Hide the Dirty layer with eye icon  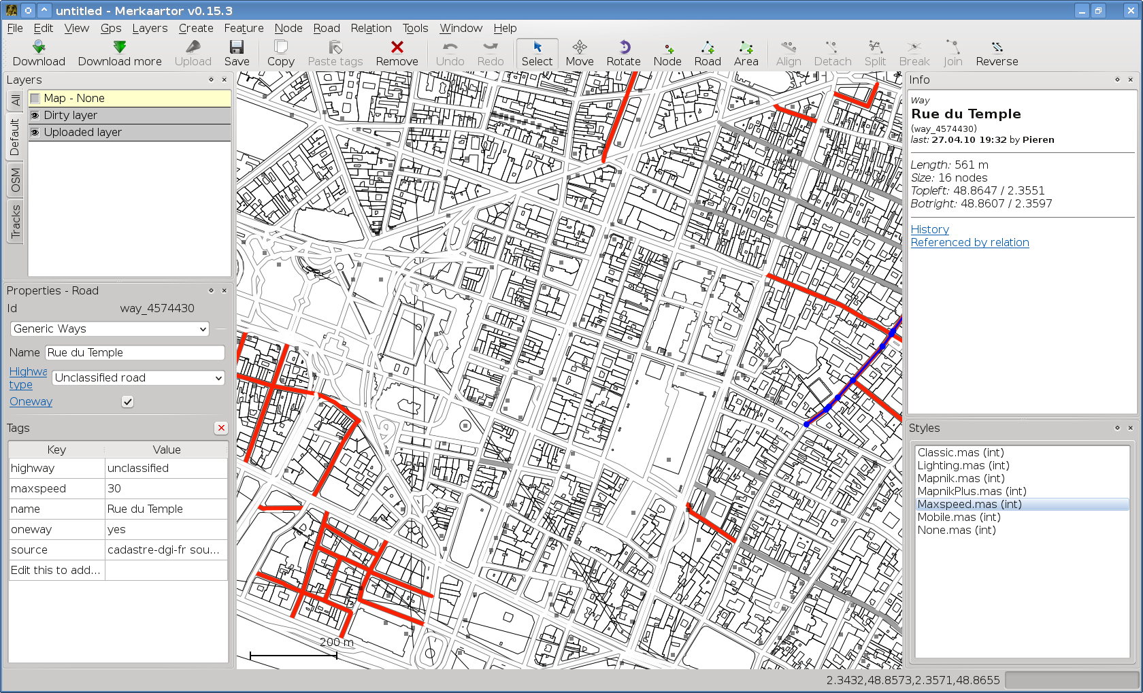click(x=35, y=116)
